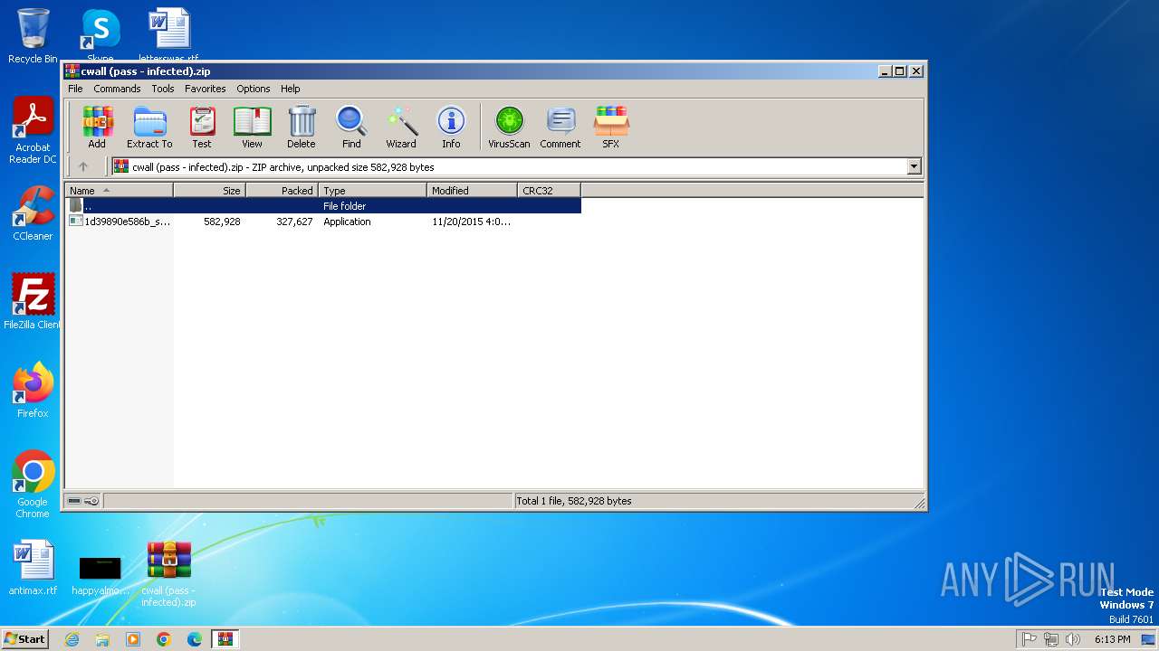This screenshot has width=1159, height=651.
Task: Open the archive Comment tool
Action: (560, 127)
